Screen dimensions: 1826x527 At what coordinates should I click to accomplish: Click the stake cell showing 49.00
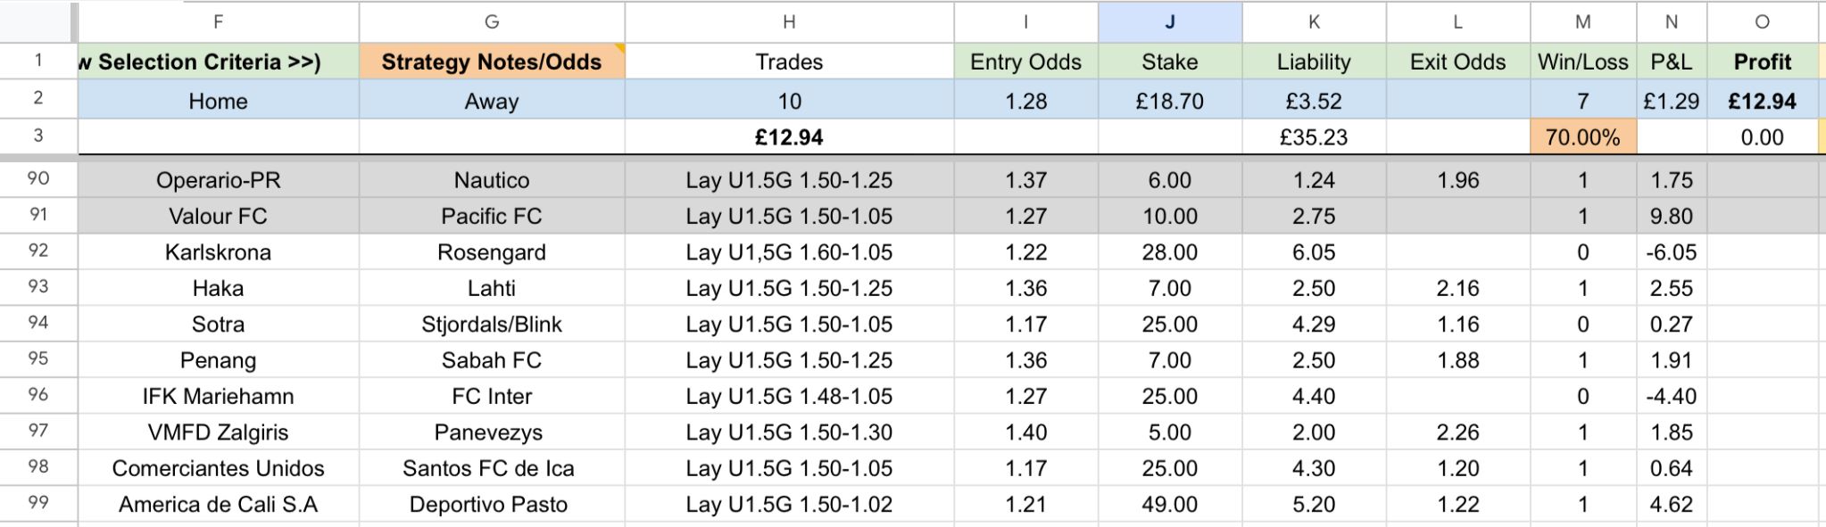click(1169, 505)
